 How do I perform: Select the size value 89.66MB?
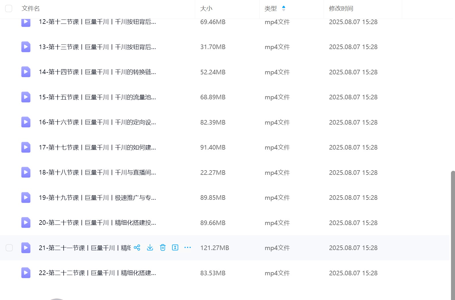click(213, 223)
